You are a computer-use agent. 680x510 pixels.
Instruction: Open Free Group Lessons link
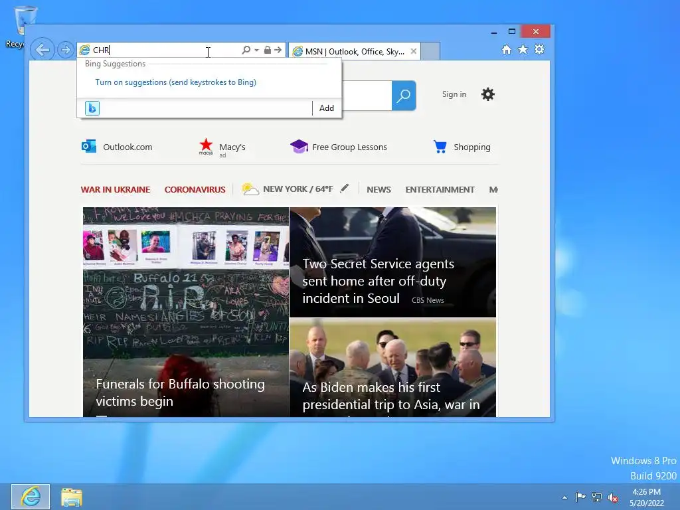(x=339, y=147)
